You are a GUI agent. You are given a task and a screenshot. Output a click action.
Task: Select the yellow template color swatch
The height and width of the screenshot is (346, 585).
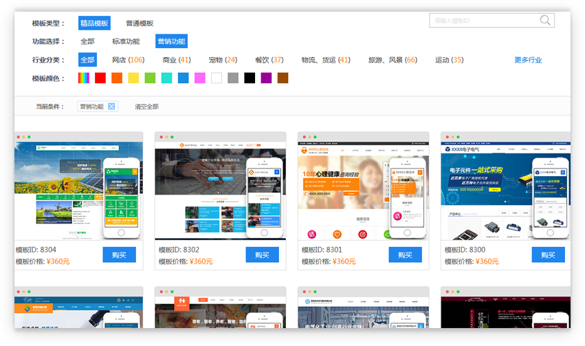click(x=133, y=78)
